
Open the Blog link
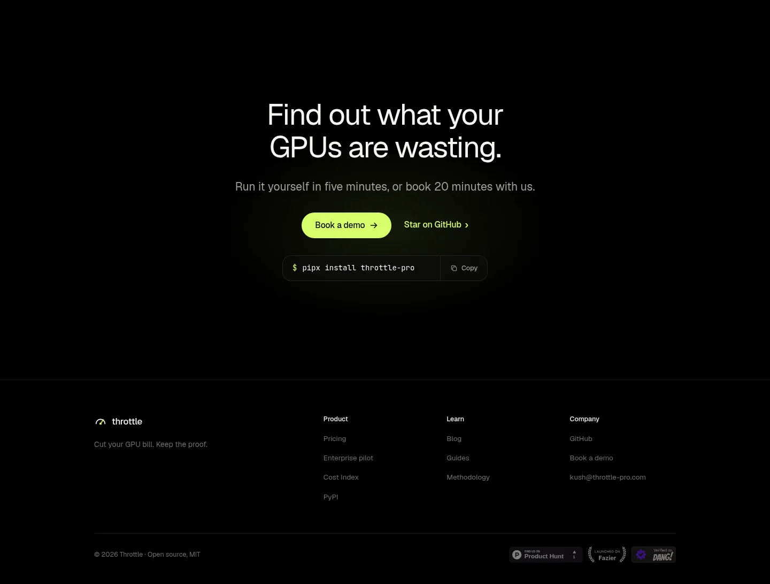click(x=454, y=438)
